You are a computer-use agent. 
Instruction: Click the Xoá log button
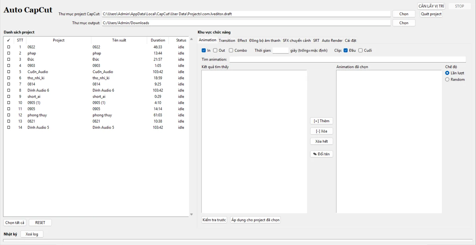click(x=32, y=234)
